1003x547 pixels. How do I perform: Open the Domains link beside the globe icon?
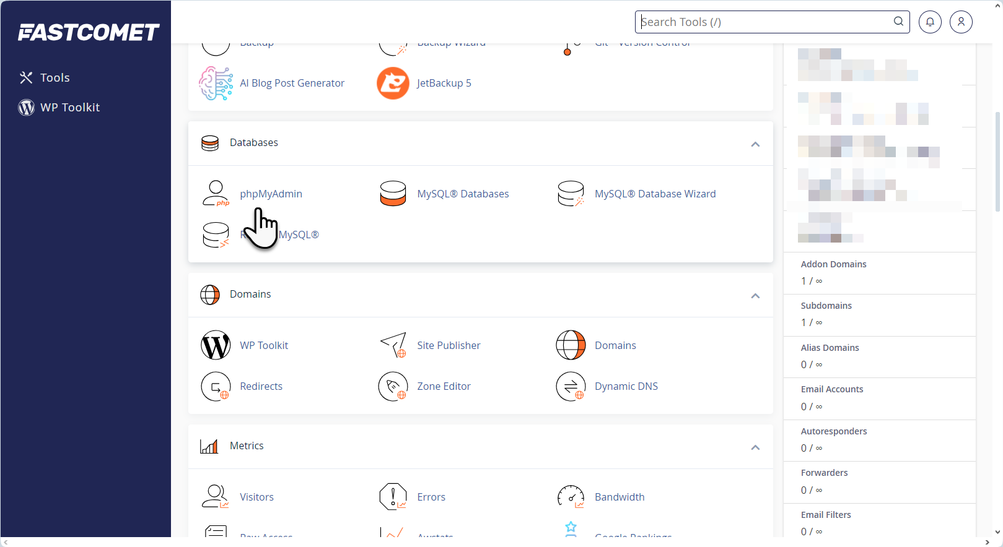pyautogui.click(x=615, y=345)
